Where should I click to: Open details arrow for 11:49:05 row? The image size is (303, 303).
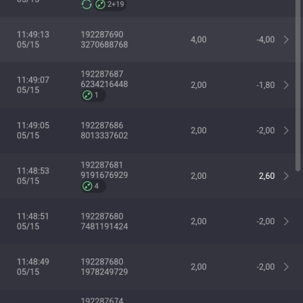286,130
